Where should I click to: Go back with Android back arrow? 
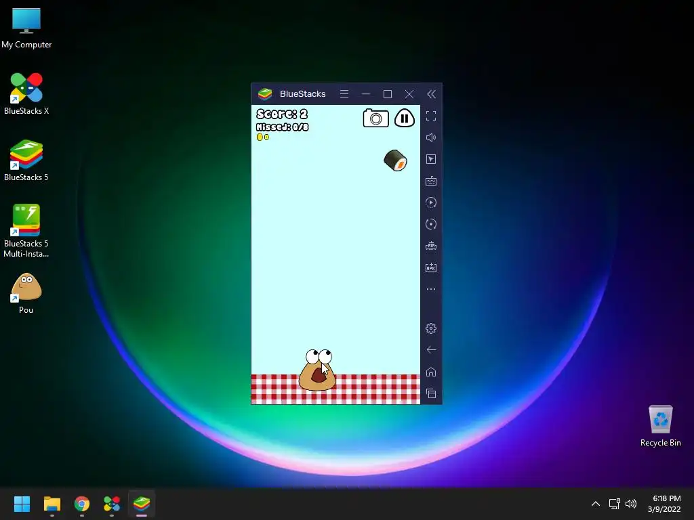point(431,350)
